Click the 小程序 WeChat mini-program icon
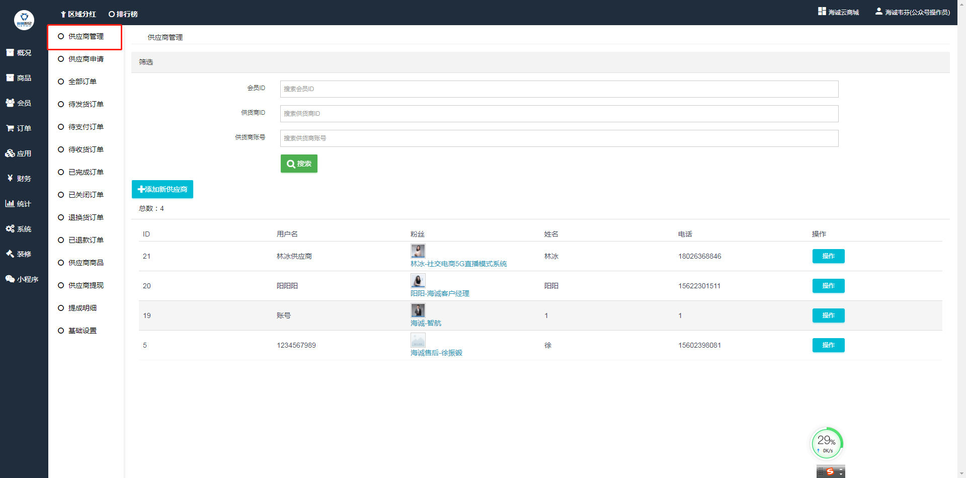 tap(10, 279)
